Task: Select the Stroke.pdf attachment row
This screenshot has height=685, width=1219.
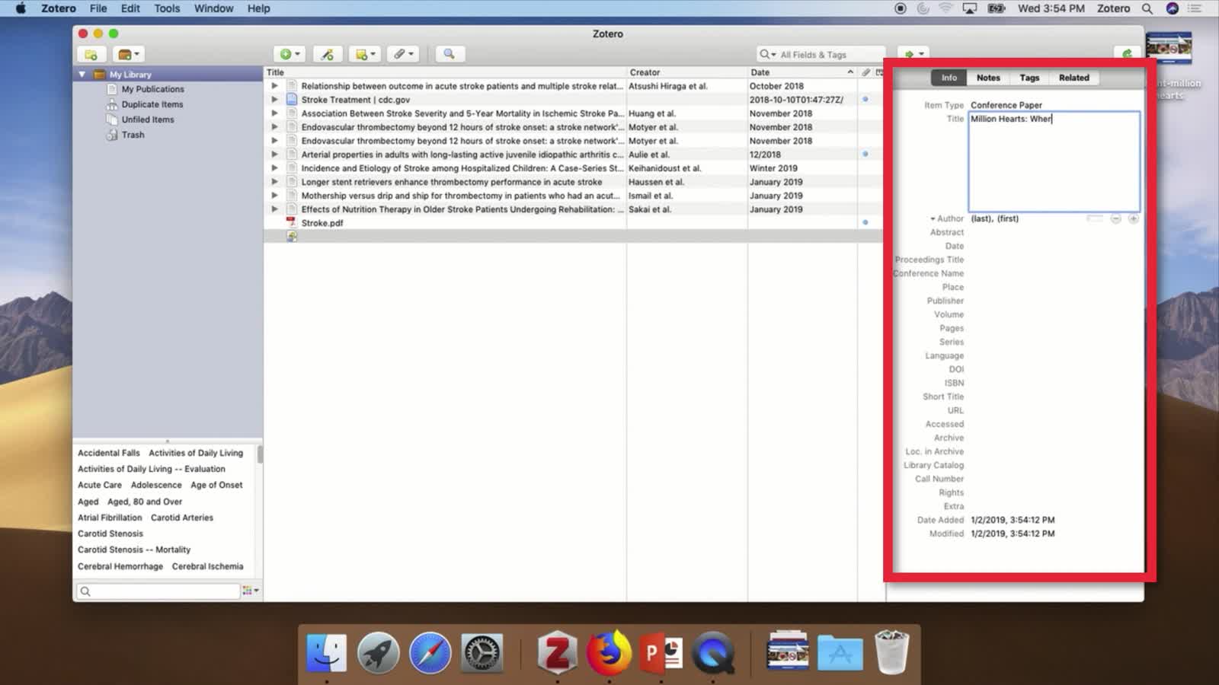Action: pyautogui.click(x=573, y=223)
